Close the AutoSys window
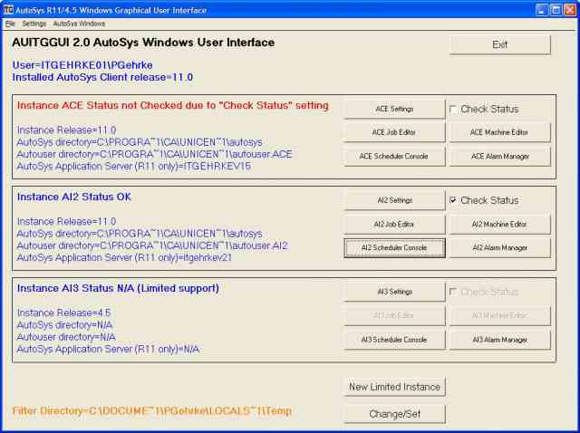Screen dimensions: 580x433 [x=570, y=10]
